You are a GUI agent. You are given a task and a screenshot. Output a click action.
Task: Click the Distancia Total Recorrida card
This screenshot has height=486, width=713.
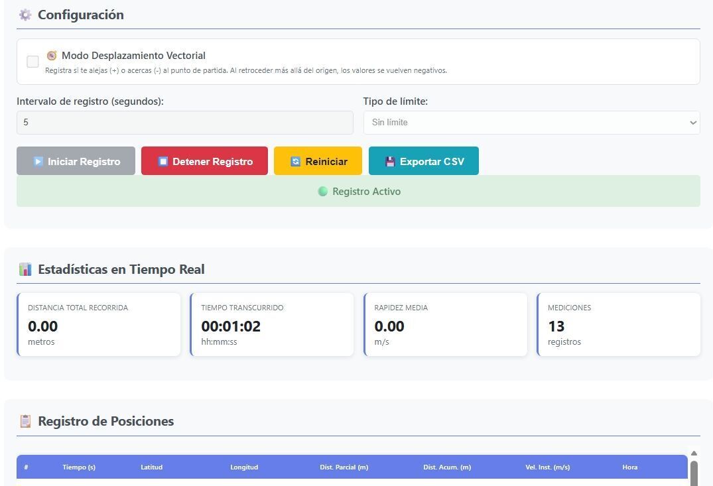99,324
